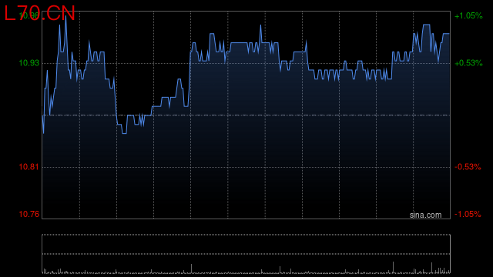Click the -1.05% percentage label

click(468, 214)
